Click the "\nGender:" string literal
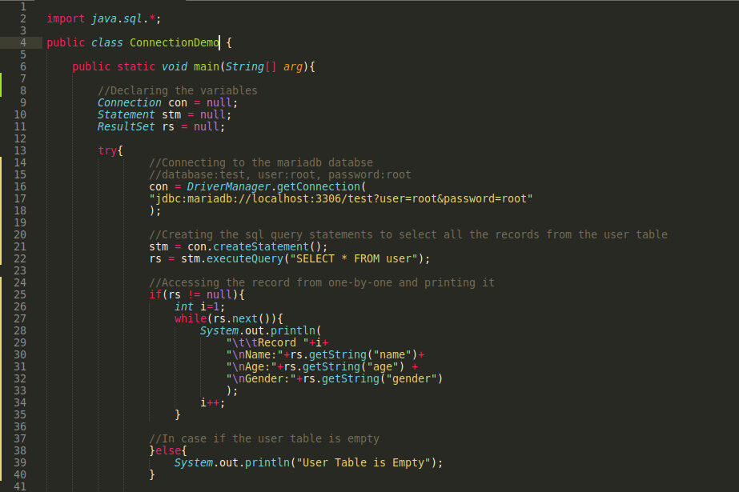 (261, 379)
